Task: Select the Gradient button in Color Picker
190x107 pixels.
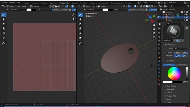Action: pyautogui.click(x=181, y=65)
